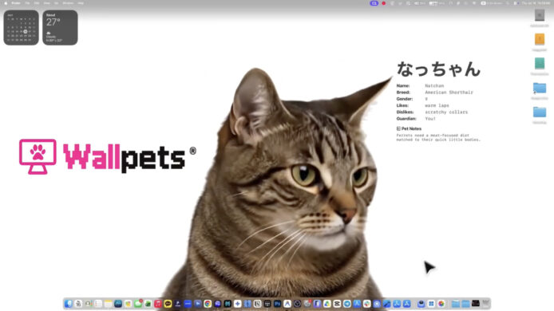Open the Trash in the dock
This screenshot has width=554, height=311.
point(486,304)
